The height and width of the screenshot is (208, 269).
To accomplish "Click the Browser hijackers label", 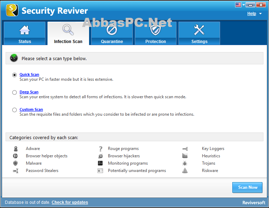I will 124,156.
